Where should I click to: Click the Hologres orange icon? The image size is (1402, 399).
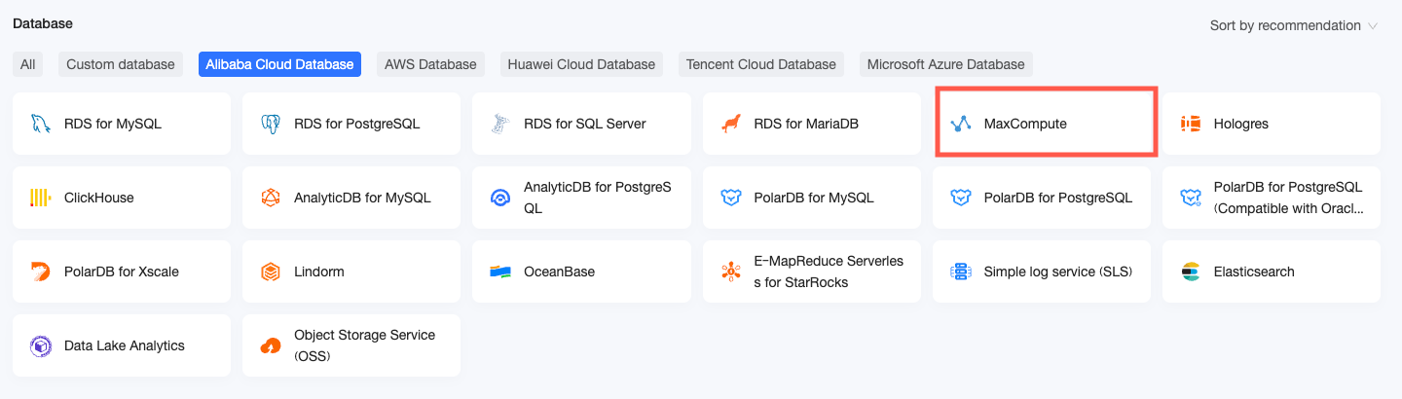(1191, 124)
